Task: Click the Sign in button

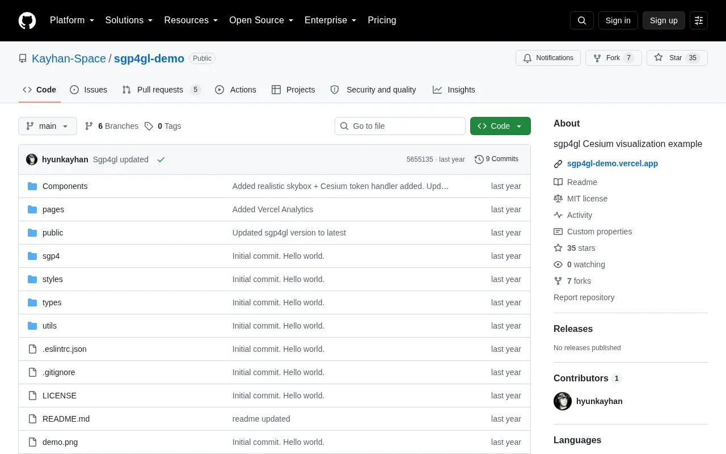Action: coord(618,20)
